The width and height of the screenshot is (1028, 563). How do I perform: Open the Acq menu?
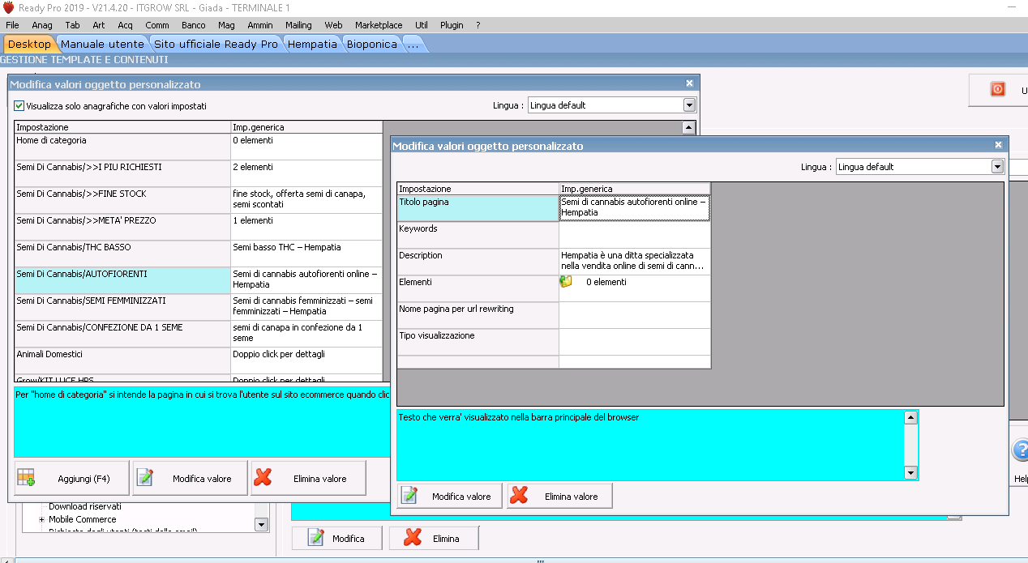pos(125,25)
